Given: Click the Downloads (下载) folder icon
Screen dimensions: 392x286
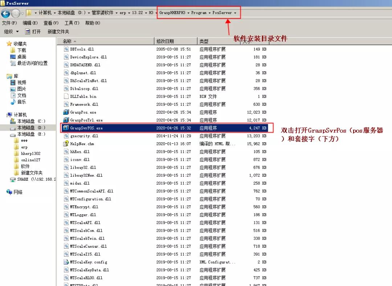Looking at the screenshot, I should click(x=13, y=50).
